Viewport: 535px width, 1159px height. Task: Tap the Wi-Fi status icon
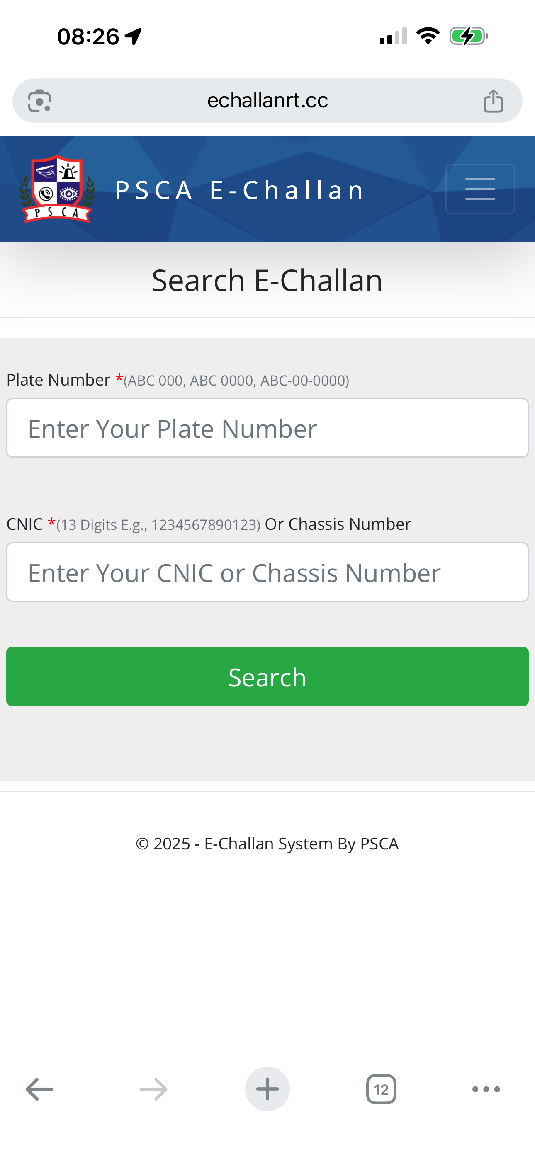click(428, 36)
